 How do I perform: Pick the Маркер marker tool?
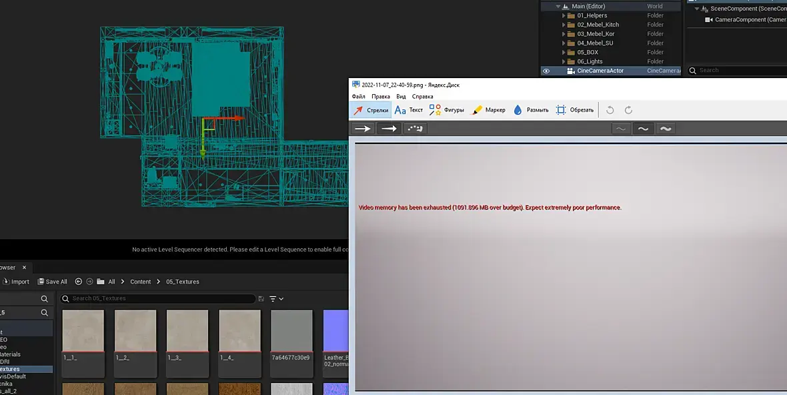[488, 110]
